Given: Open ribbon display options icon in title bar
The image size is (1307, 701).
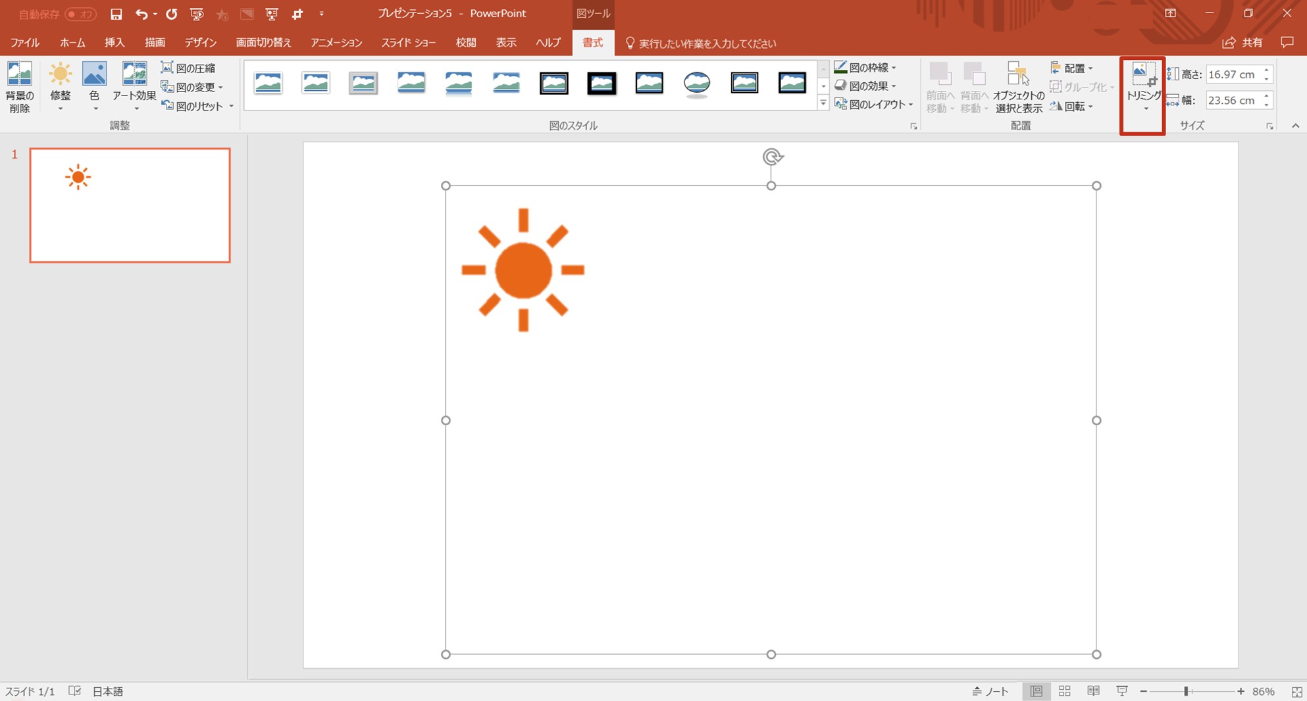Looking at the screenshot, I should [1170, 13].
